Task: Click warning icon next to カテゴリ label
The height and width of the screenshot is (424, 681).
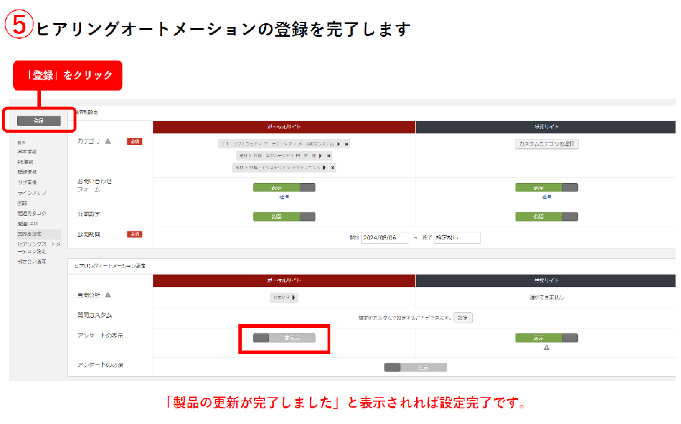Action: [x=108, y=141]
